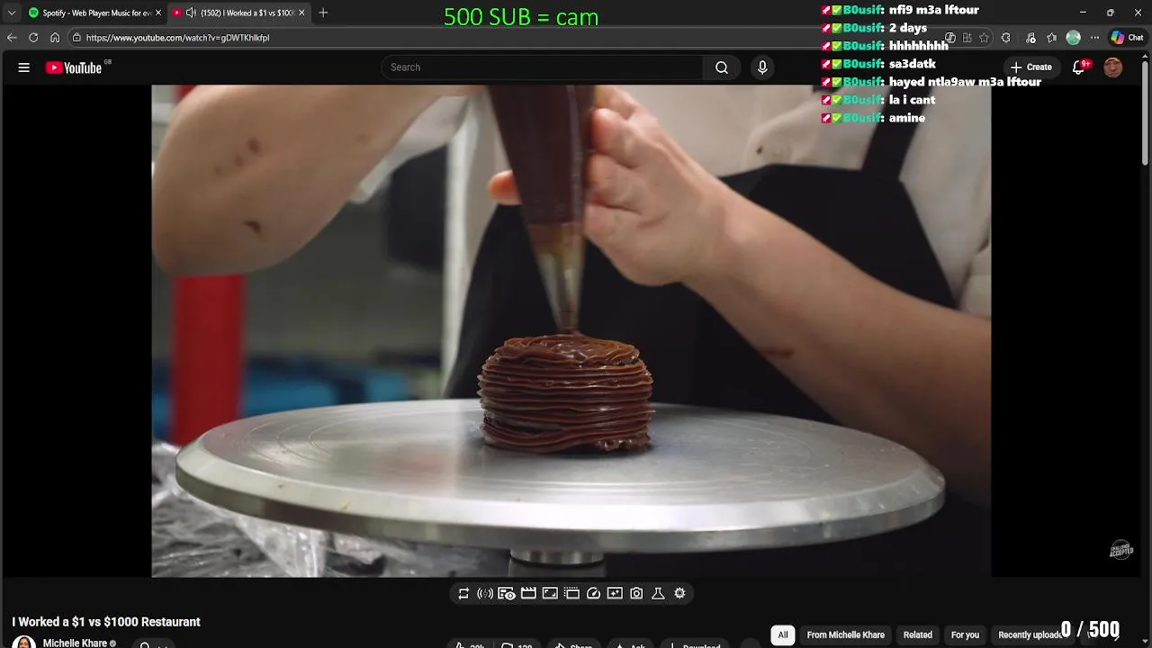Viewport: 1152px width, 648px height.
Task: Take a screenshot with camera icon
Action: pyautogui.click(x=636, y=593)
